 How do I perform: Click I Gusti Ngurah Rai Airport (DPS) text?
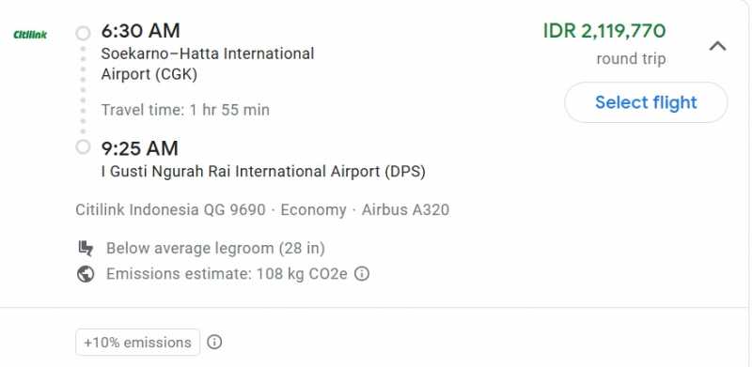[263, 171]
